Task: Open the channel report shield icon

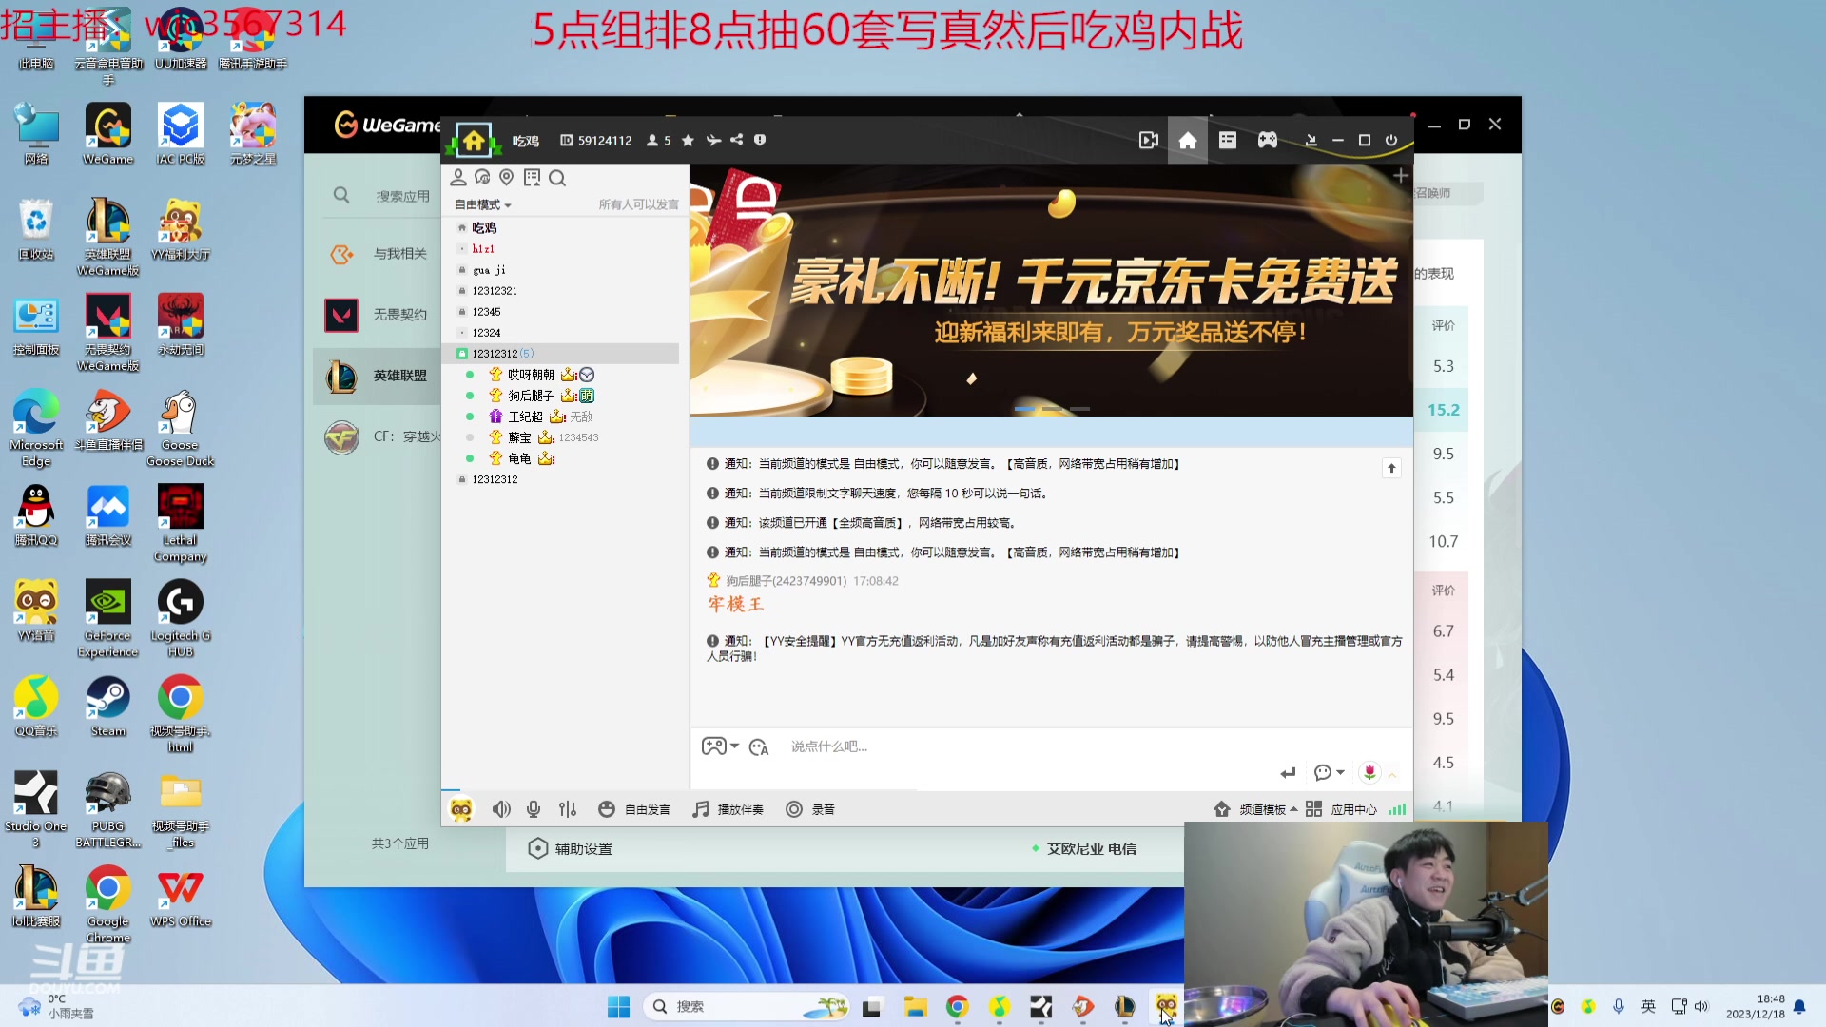Action: (760, 141)
